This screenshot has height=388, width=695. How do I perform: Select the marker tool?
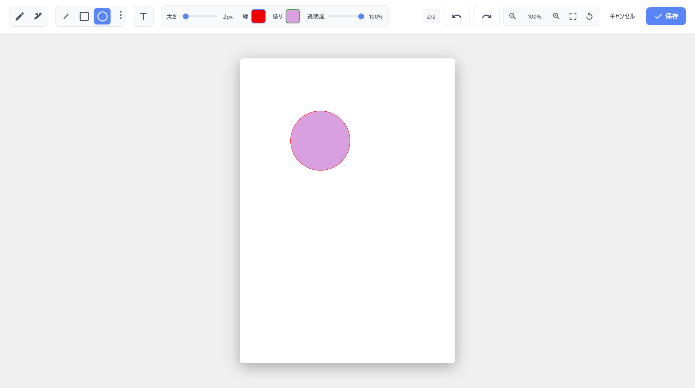point(38,16)
